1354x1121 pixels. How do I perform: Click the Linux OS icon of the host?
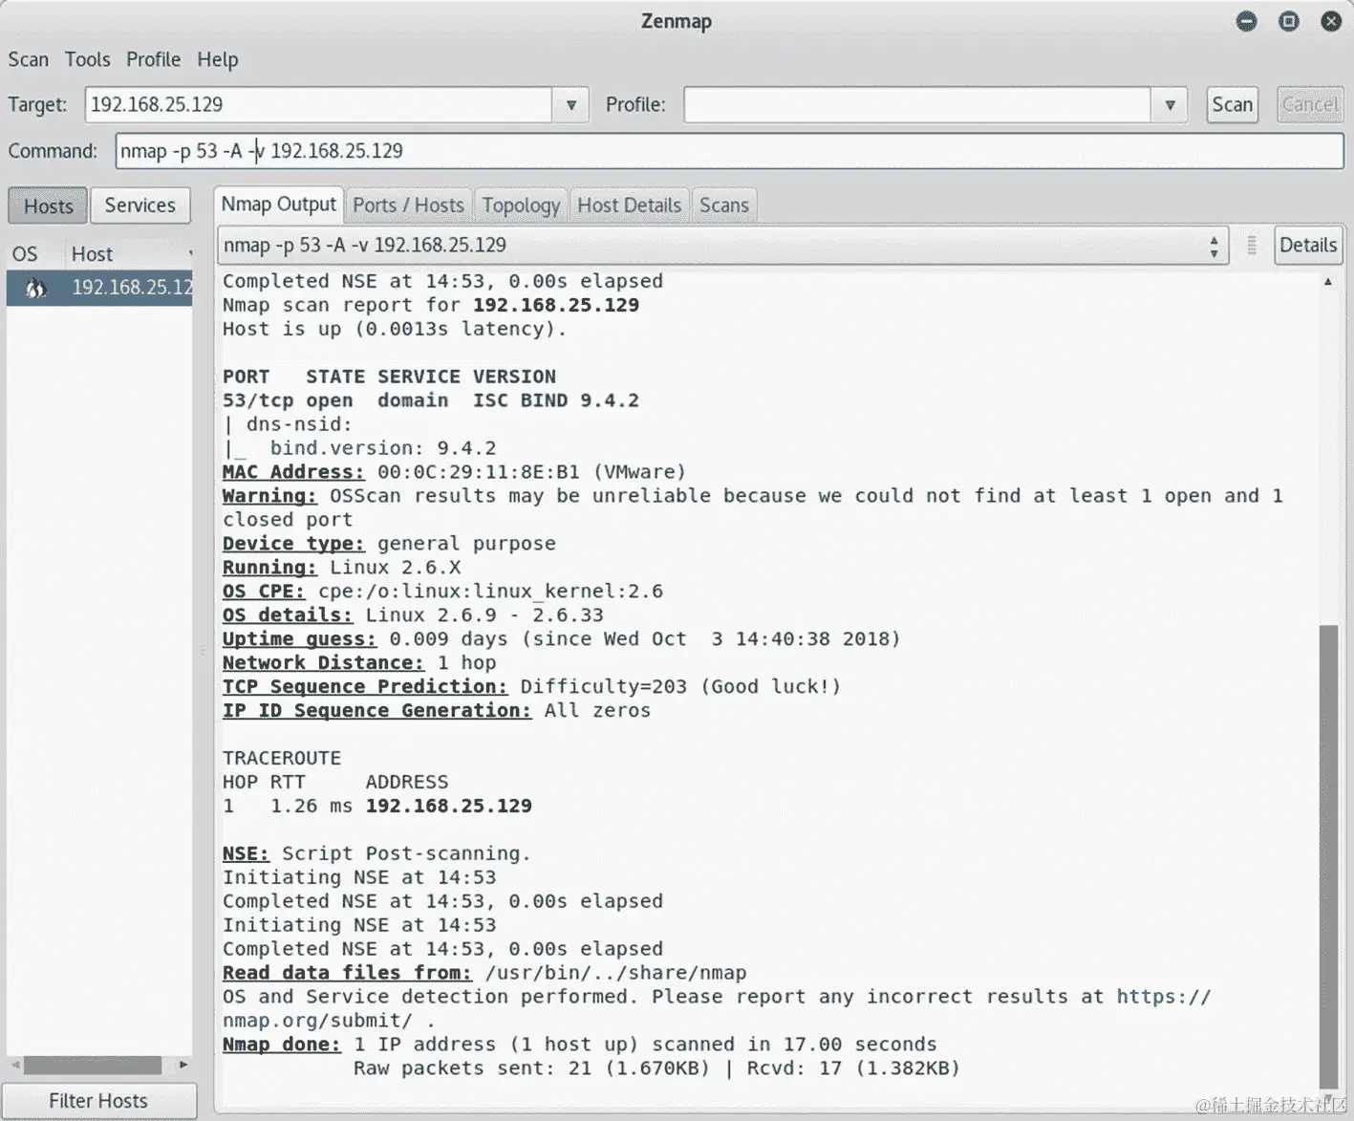point(35,288)
